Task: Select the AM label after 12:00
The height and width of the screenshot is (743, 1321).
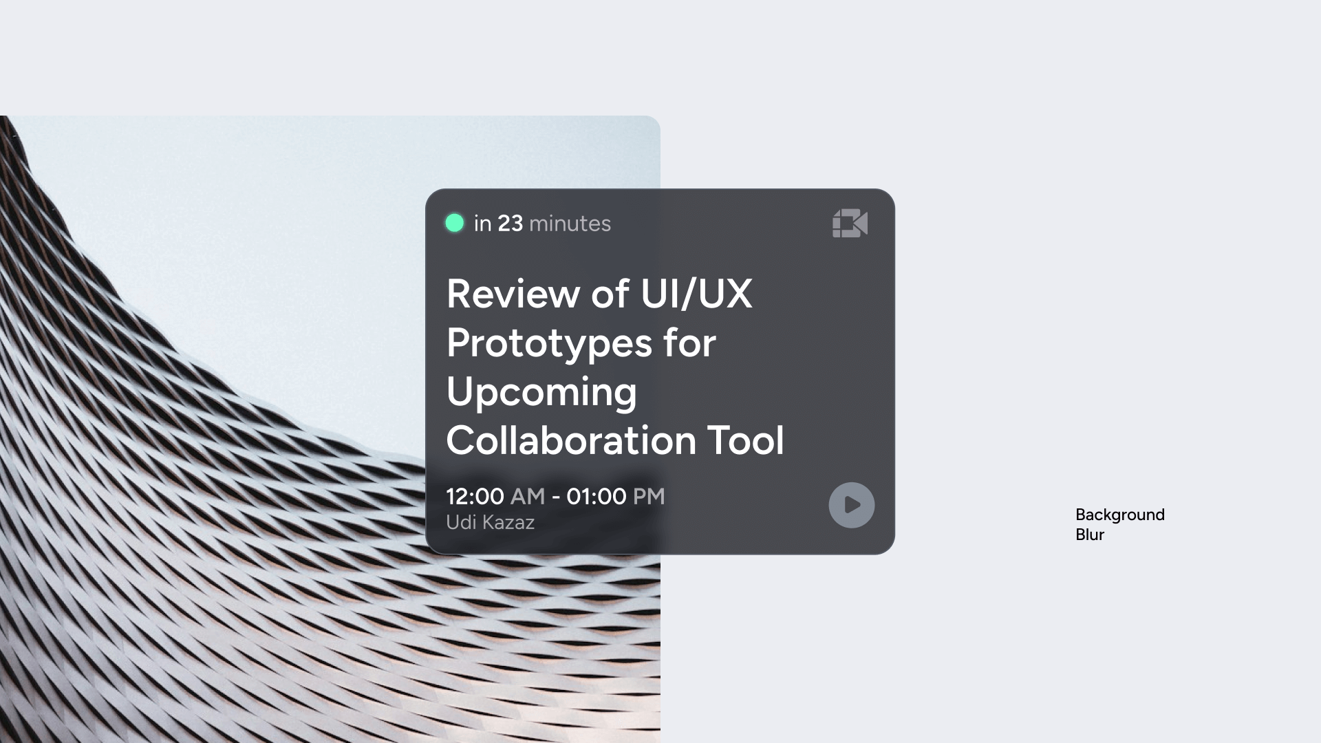Action: click(x=528, y=496)
